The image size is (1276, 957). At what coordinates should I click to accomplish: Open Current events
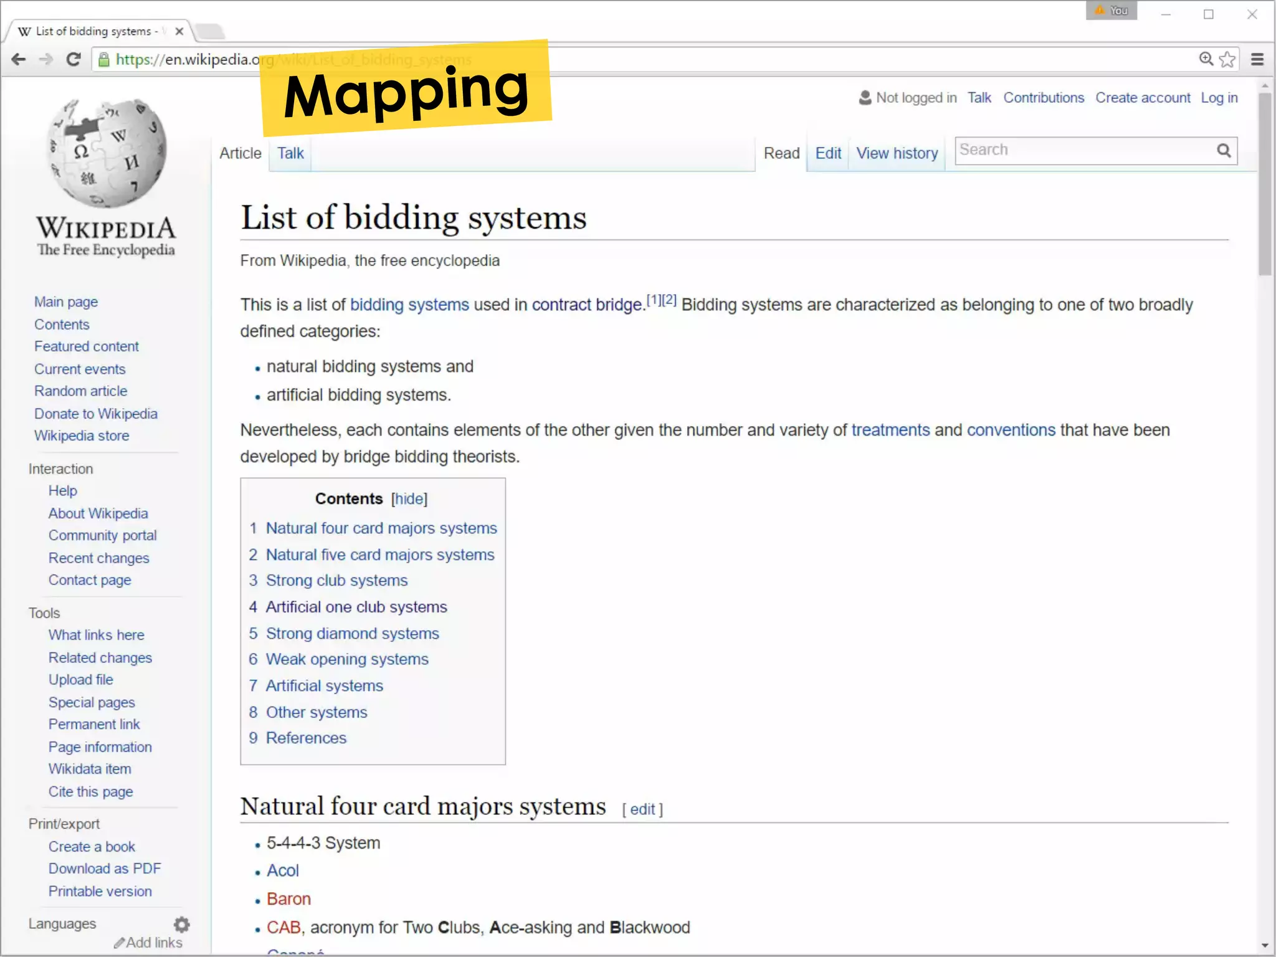click(x=80, y=369)
